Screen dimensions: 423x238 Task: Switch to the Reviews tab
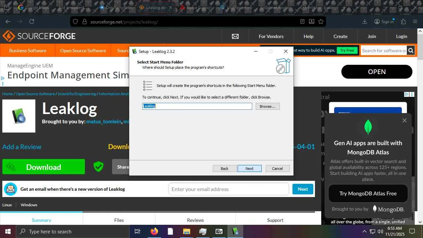[x=195, y=220]
